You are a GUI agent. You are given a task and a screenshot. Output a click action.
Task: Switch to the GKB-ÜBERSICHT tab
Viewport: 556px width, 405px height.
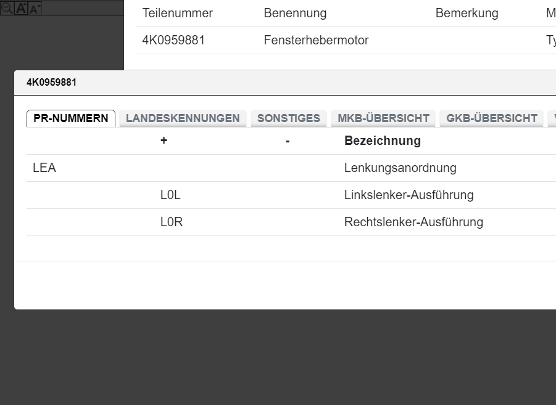(x=492, y=118)
